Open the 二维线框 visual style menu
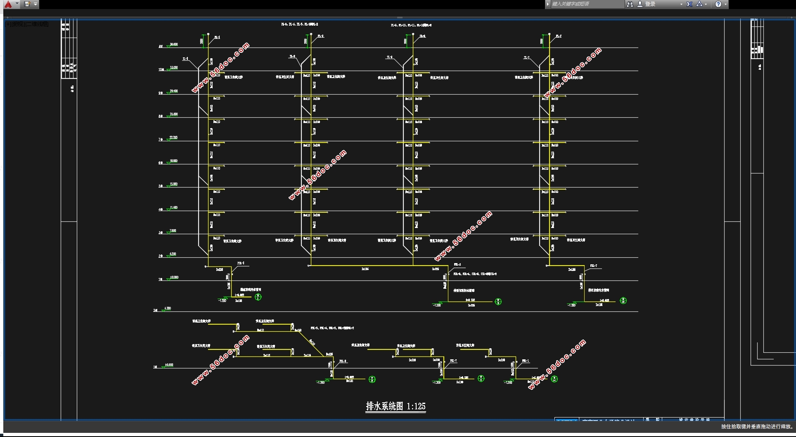Viewport: 796px width, 437px height. click(x=37, y=24)
